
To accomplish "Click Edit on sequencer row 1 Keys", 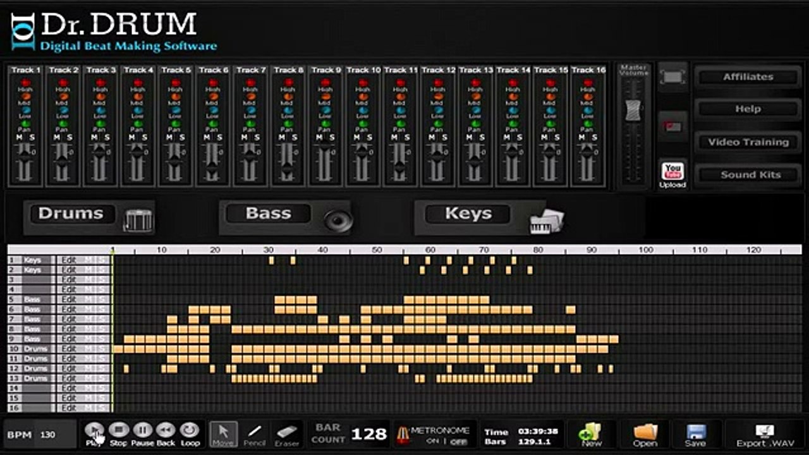I will 68,260.
